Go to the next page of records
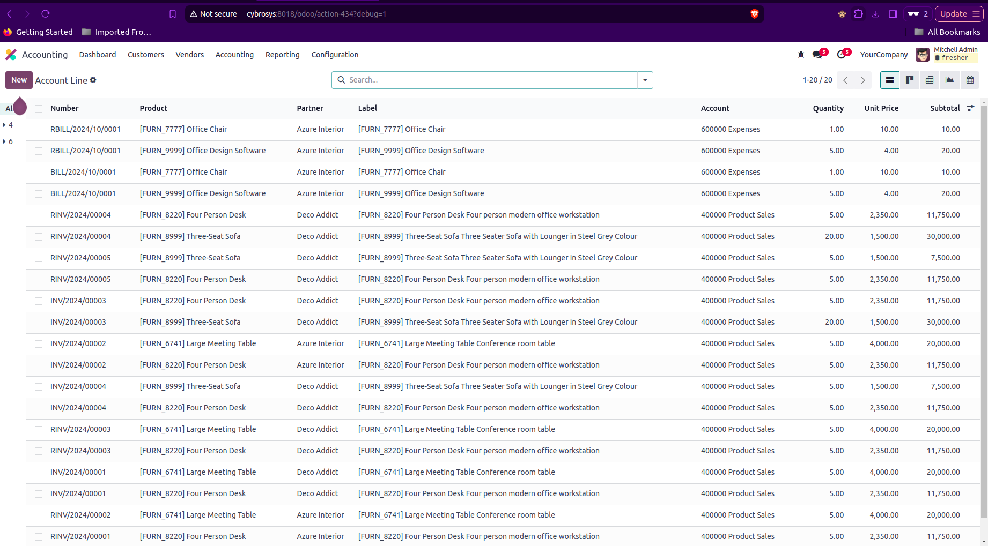 pyautogui.click(x=862, y=80)
